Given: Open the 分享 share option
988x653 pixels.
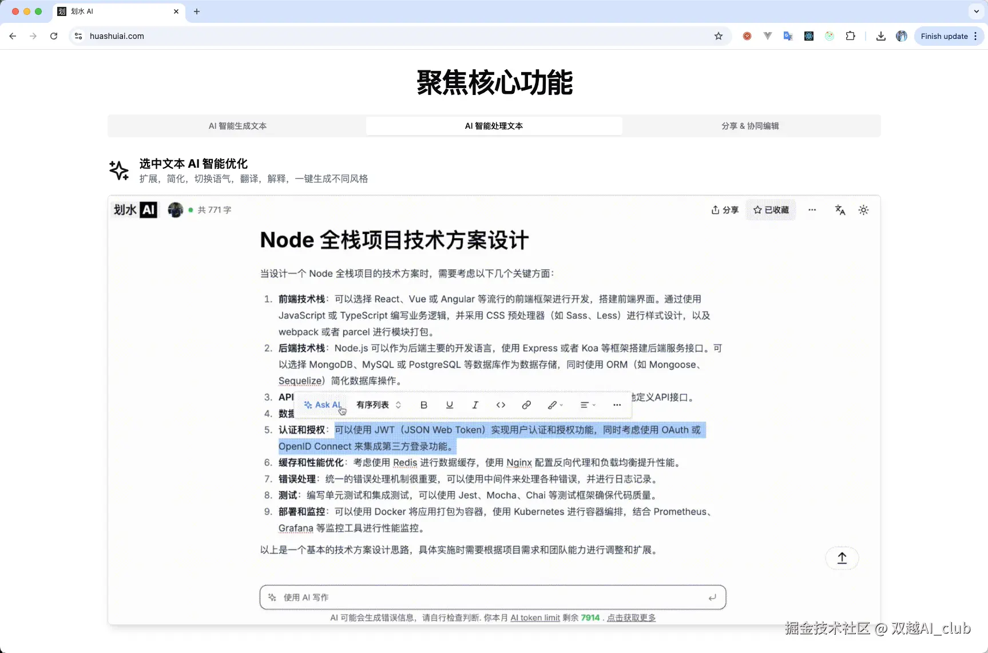Looking at the screenshot, I should click(x=724, y=209).
